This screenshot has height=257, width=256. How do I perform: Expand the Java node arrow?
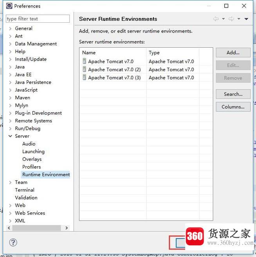tap(10, 67)
